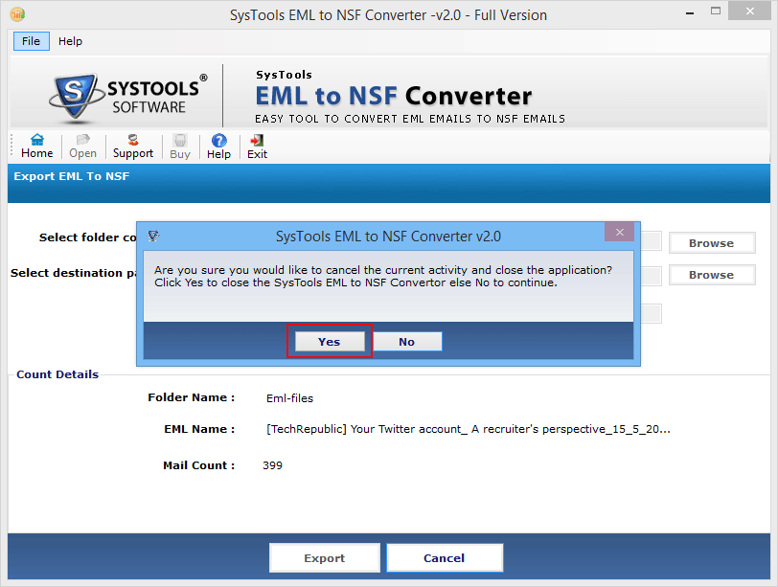Click Browse next to Select folder

[712, 243]
